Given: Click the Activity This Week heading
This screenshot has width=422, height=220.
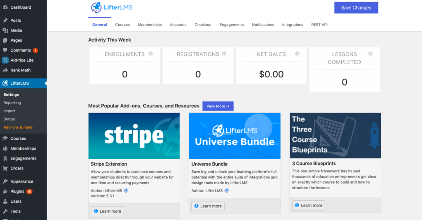Looking at the screenshot, I should click(110, 40).
